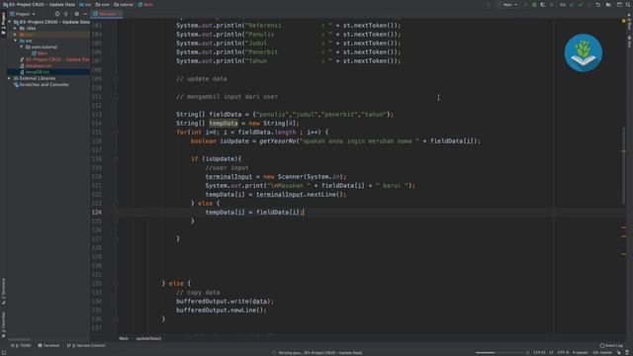The height and width of the screenshot is (356, 633).
Task: Click line number 124 in the gutter
Action: 97,213
